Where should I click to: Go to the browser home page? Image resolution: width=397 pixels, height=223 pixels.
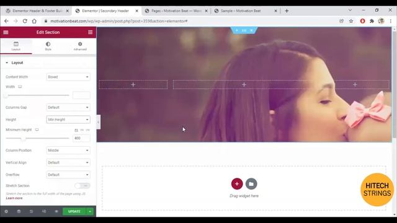click(x=34, y=21)
